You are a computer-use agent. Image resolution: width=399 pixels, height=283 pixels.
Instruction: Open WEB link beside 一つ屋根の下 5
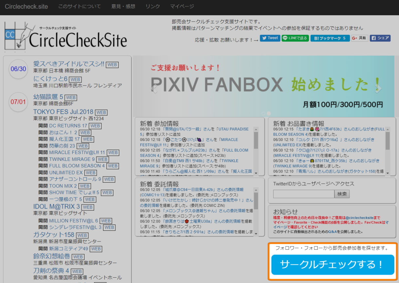tap(89, 199)
